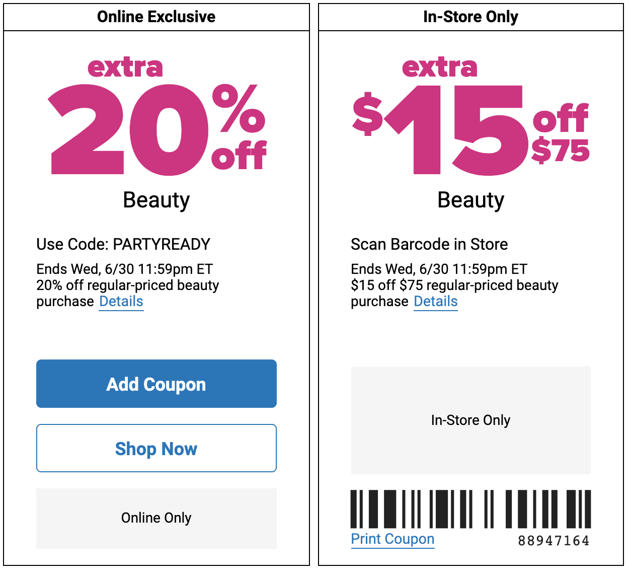Click the Add Coupon button

[x=156, y=384]
